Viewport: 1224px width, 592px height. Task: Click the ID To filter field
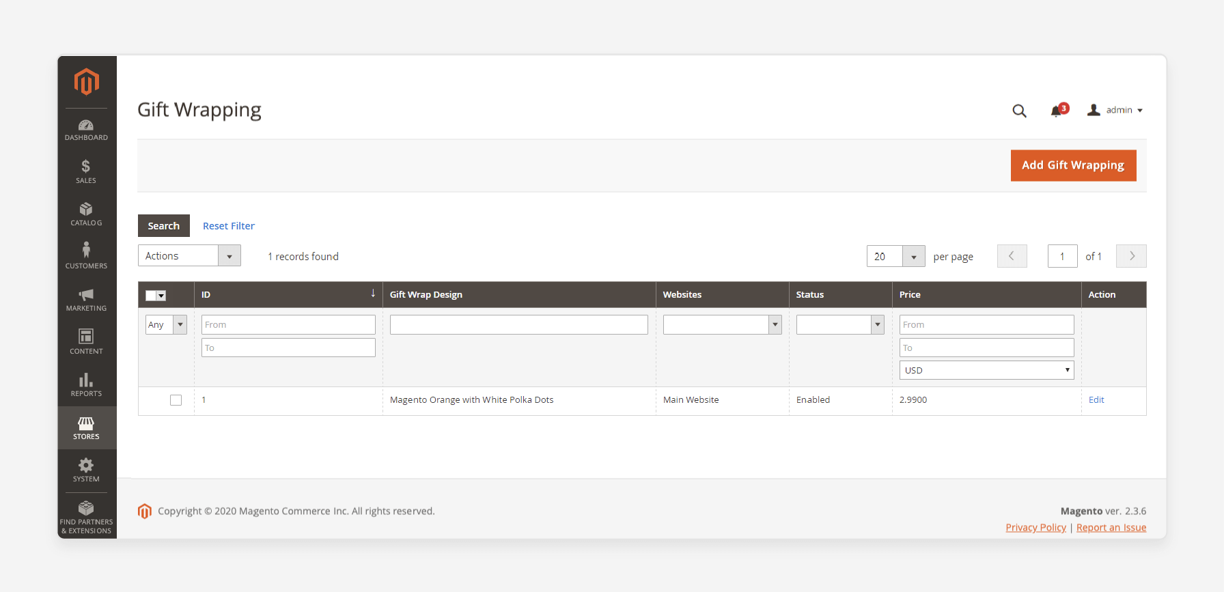[288, 348]
